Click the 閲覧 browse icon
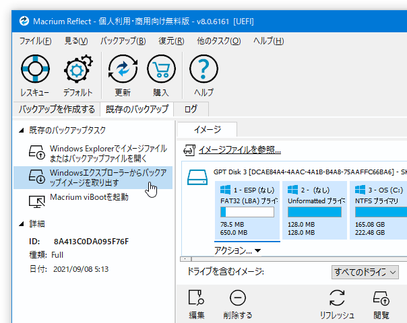Image resolution: width=407 pixels, height=323 pixels. click(381, 298)
